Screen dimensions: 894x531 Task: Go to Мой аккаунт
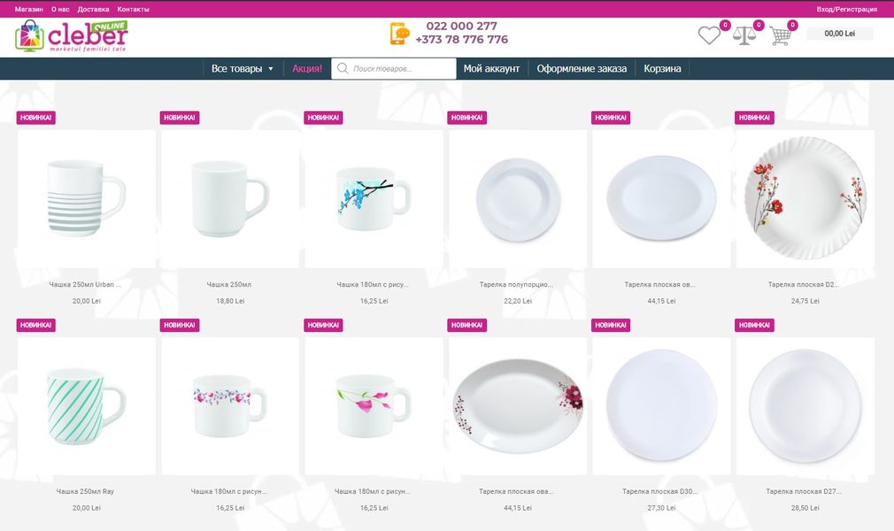pos(491,68)
